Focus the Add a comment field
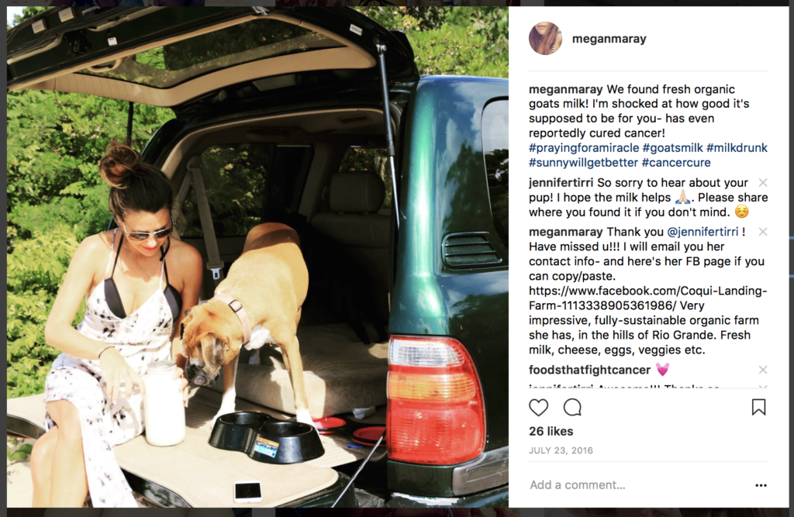Viewport: 794px width, 517px height. (x=638, y=485)
